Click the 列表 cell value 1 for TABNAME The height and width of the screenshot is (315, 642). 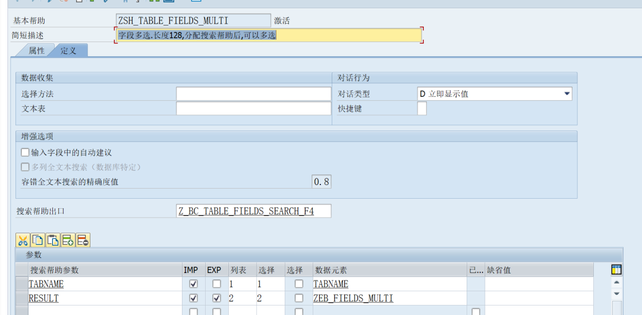(x=243, y=284)
